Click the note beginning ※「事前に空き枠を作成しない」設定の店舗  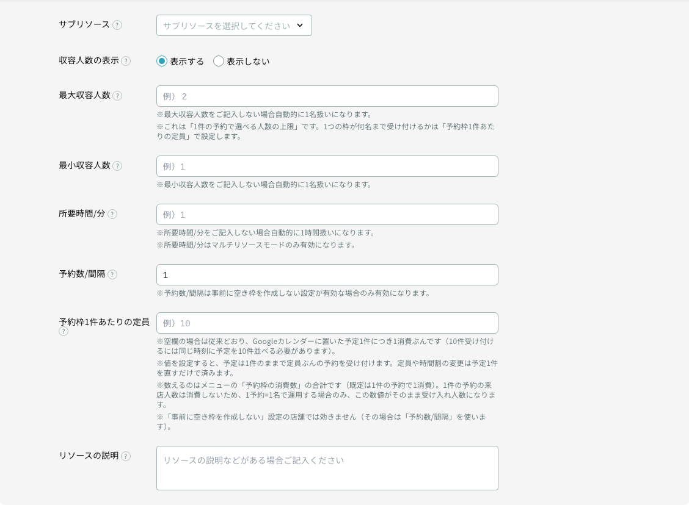[321, 421]
